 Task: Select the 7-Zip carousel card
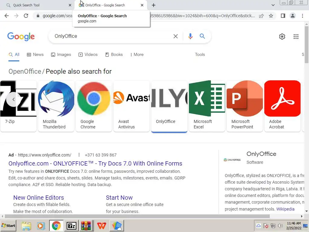pyautogui.click(x=18, y=106)
